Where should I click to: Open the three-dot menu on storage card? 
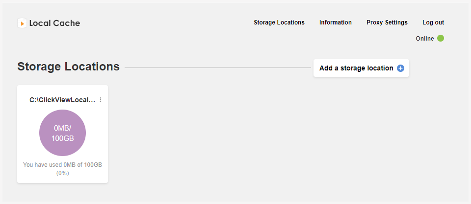101,100
